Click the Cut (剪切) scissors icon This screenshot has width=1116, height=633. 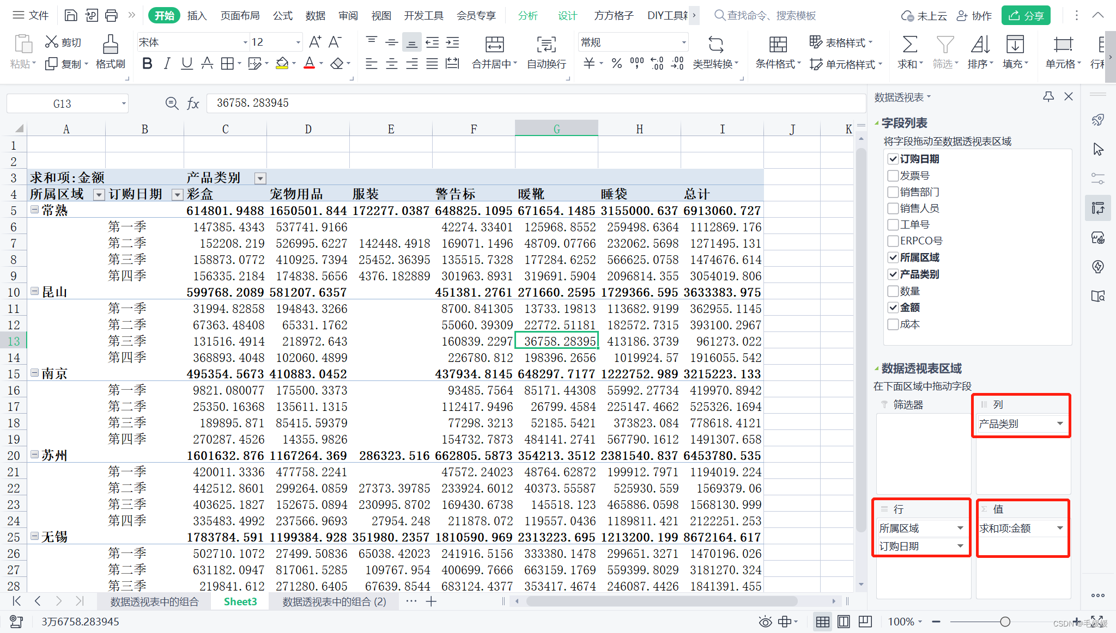tap(52, 42)
